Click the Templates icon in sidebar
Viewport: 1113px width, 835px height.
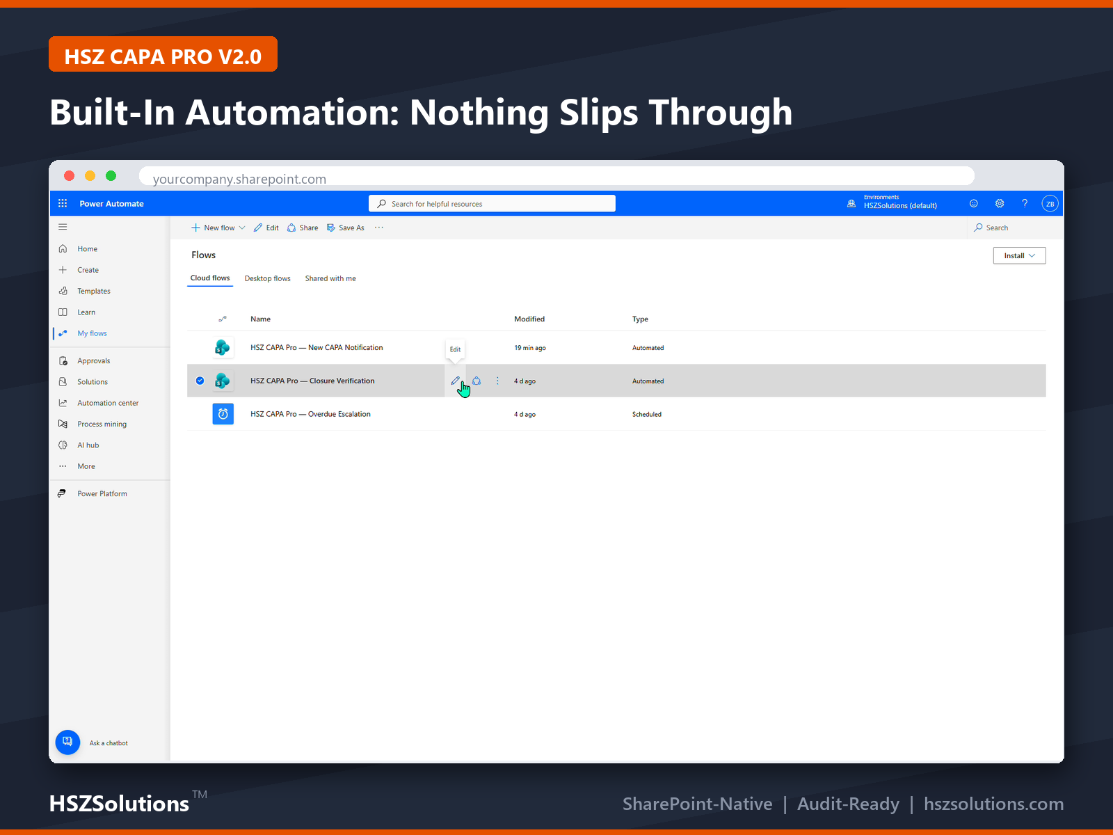pos(63,291)
